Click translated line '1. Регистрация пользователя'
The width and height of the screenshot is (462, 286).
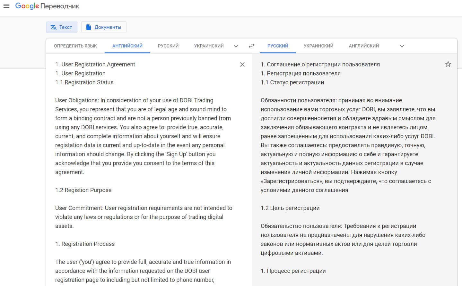coord(301,73)
